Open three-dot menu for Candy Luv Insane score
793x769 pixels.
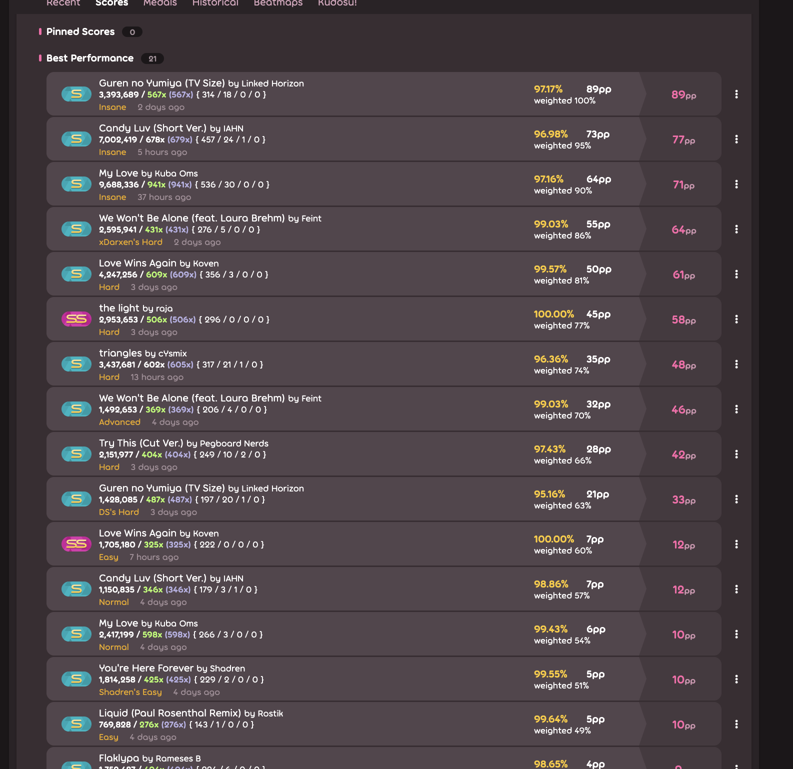coord(736,139)
